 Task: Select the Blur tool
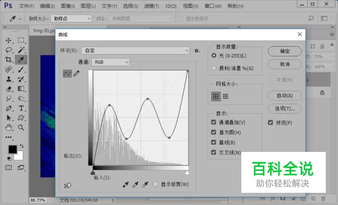click(9, 98)
